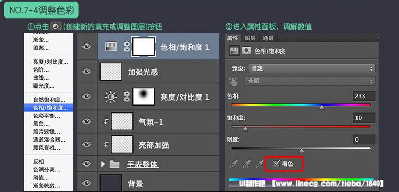The height and width of the screenshot is (192, 399).
Task: Select the subtract-from-sample eyedropper
Action: (x=259, y=164)
